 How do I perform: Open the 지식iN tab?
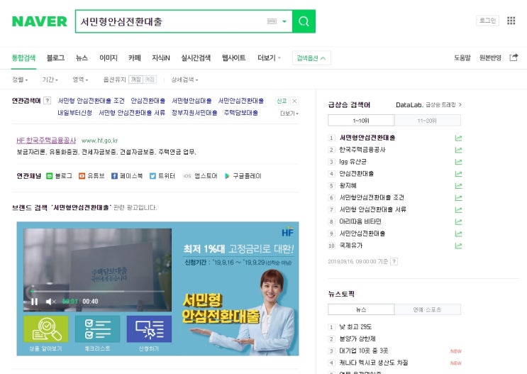(x=161, y=58)
